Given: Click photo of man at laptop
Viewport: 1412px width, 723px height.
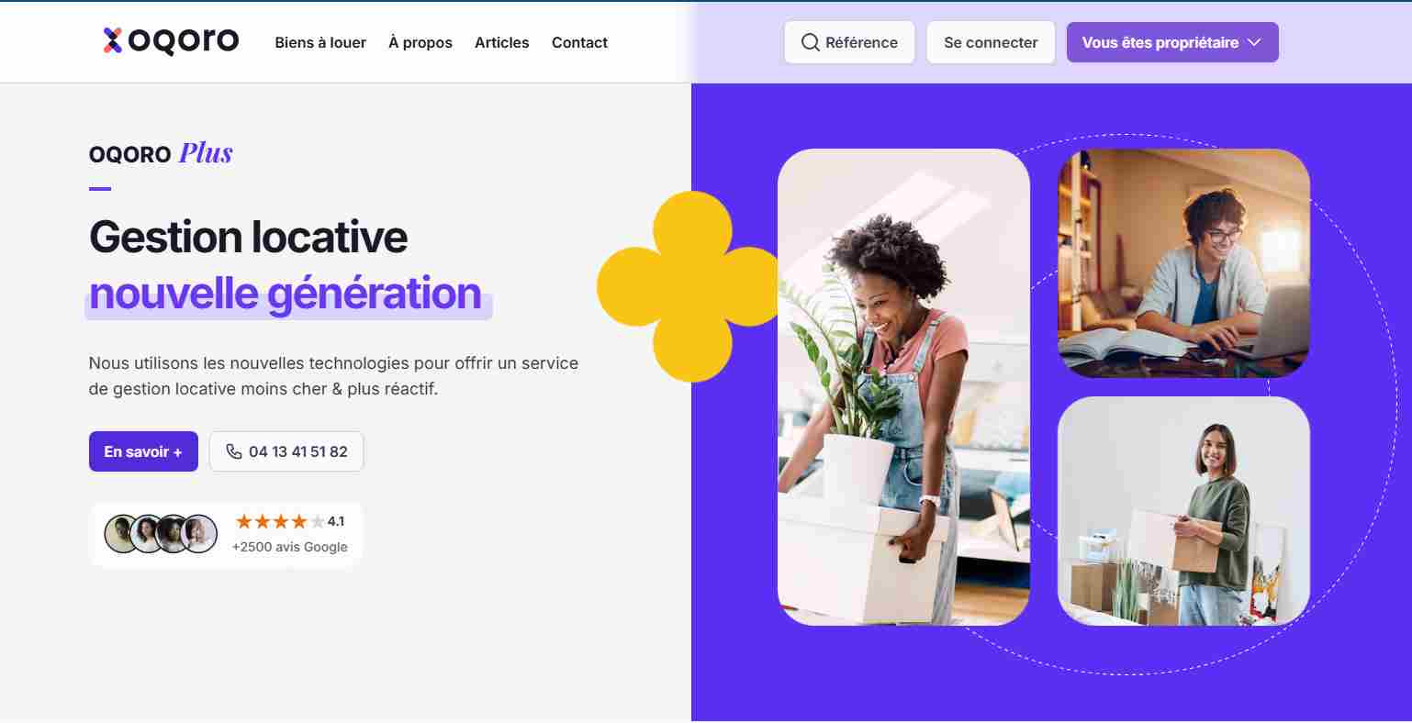Looking at the screenshot, I should point(1183,263).
